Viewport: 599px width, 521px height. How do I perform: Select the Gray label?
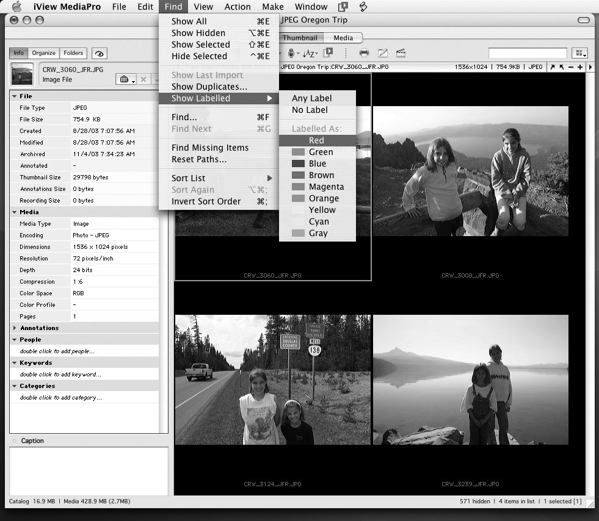point(318,233)
